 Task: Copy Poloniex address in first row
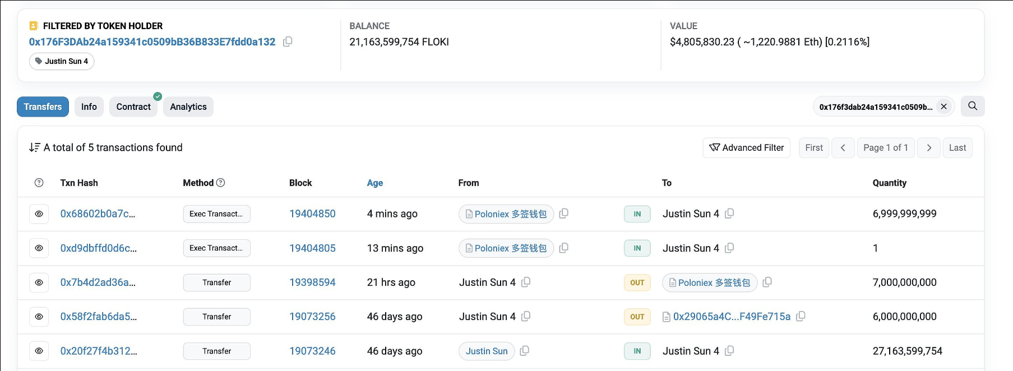coord(564,214)
